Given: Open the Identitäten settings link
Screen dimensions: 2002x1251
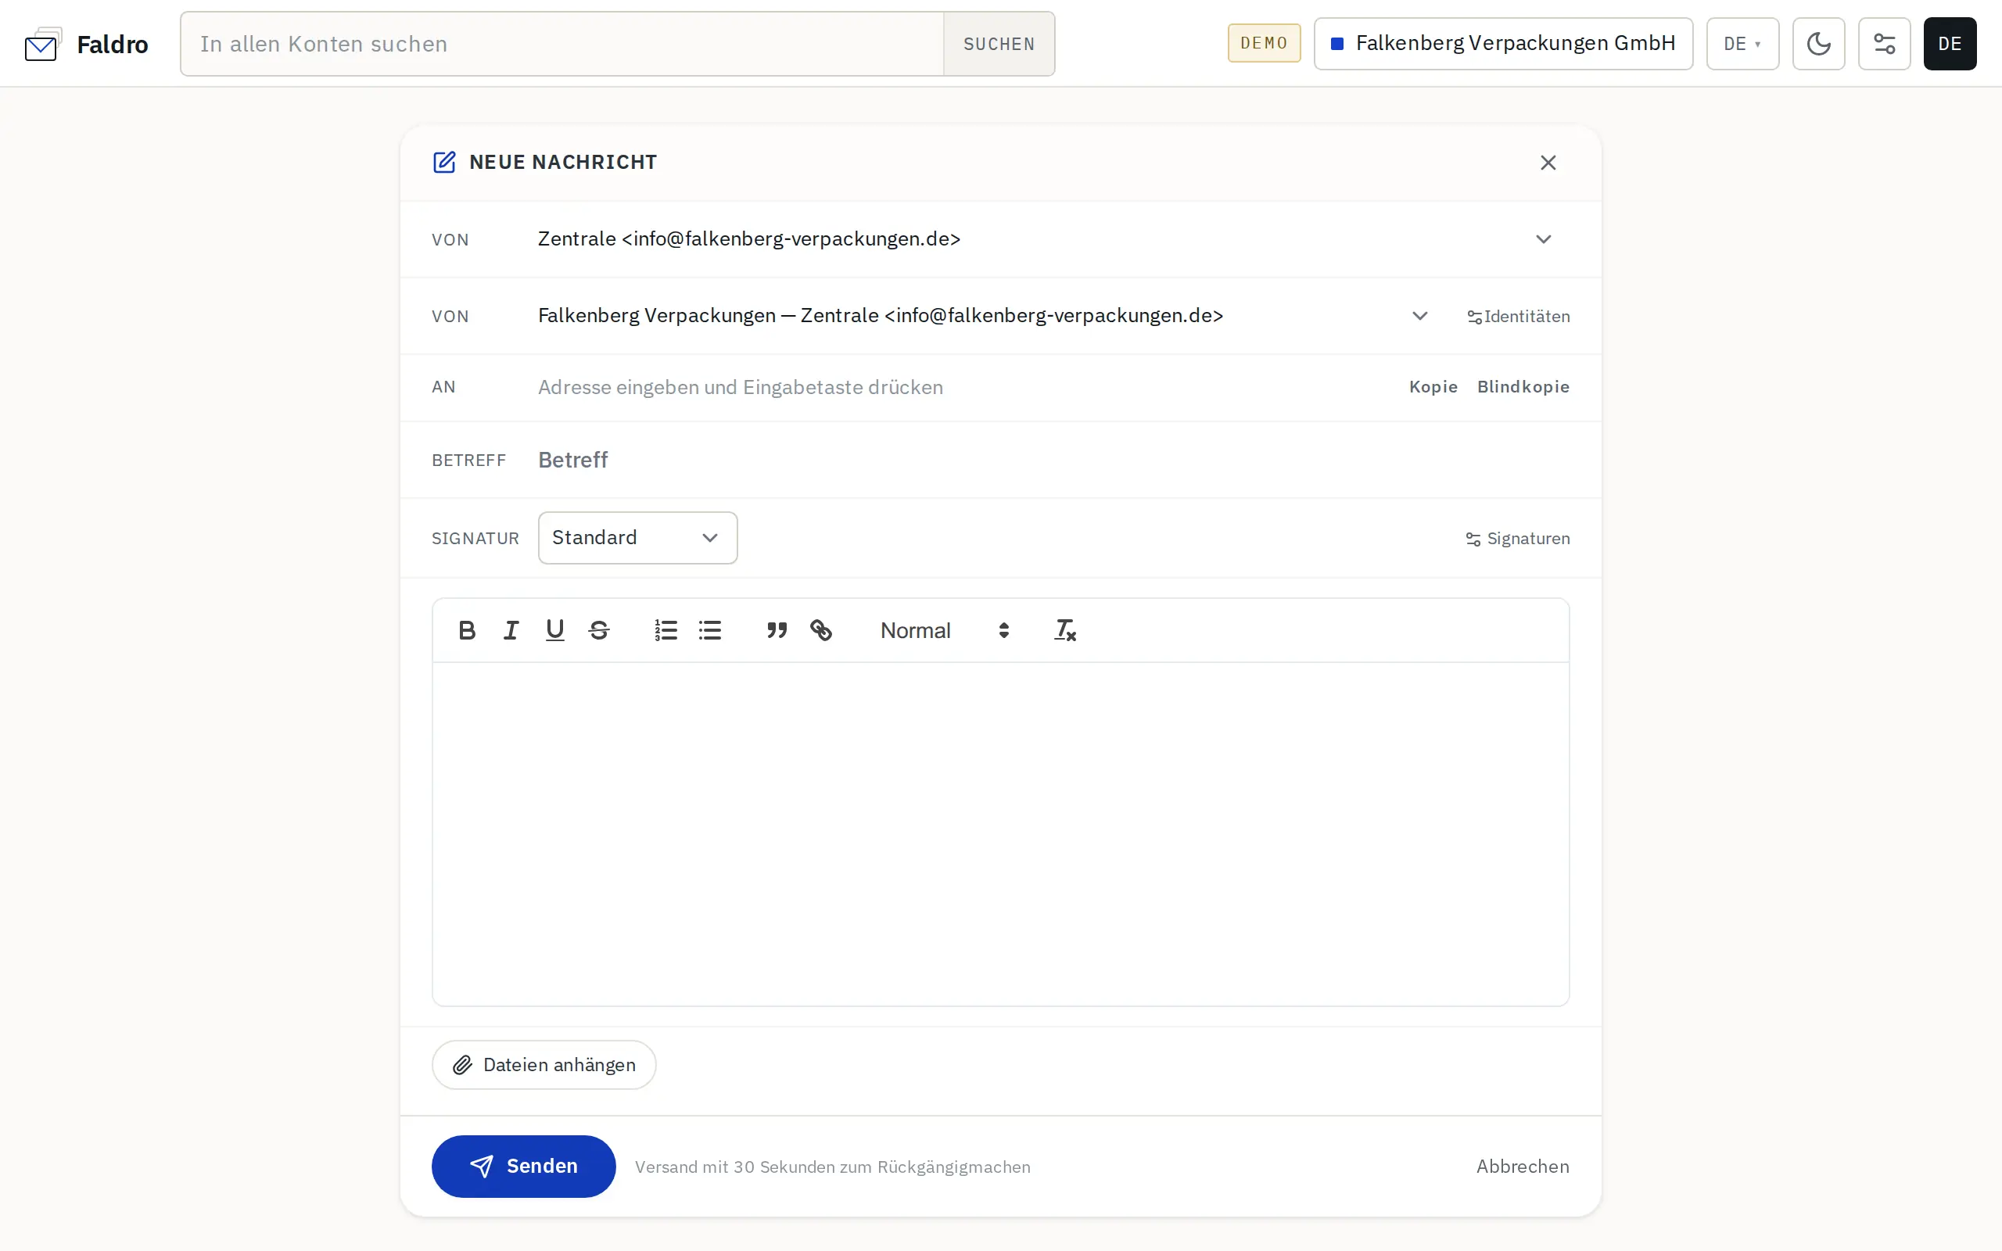Looking at the screenshot, I should point(1518,317).
